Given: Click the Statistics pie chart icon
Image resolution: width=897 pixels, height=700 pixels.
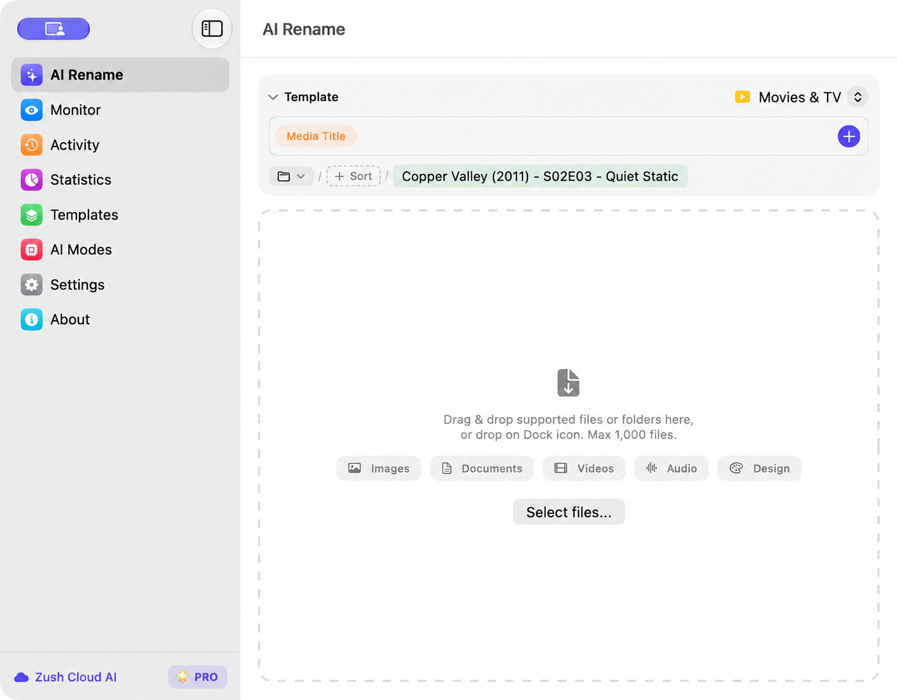Looking at the screenshot, I should (x=32, y=180).
